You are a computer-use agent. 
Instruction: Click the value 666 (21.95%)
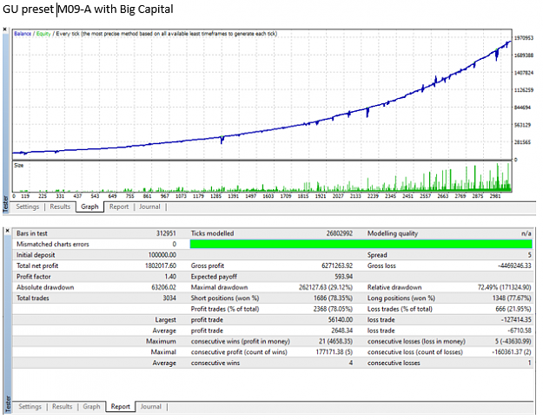coord(513,309)
